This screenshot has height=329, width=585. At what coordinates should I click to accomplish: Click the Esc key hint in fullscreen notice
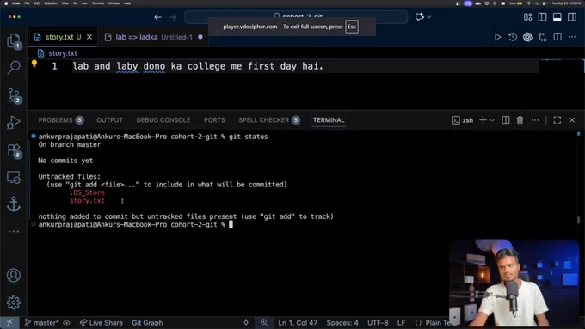(352, 27)
